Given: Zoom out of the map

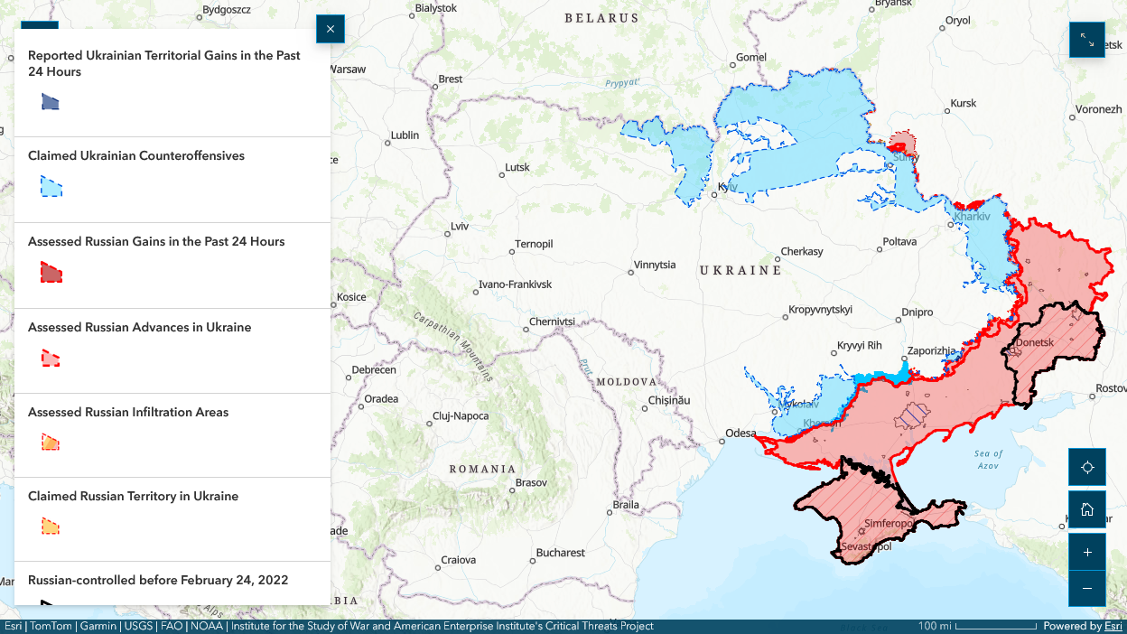Looking at the screenshot, I should 1087,589.
